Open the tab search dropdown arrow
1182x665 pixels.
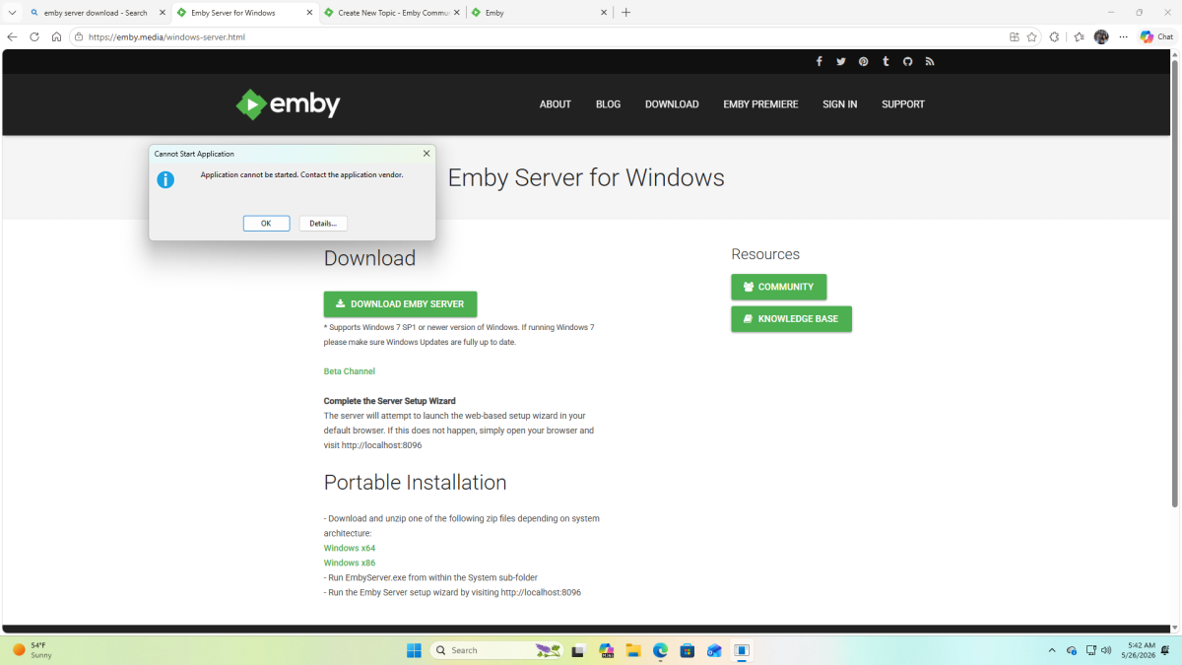coord(12,13)
